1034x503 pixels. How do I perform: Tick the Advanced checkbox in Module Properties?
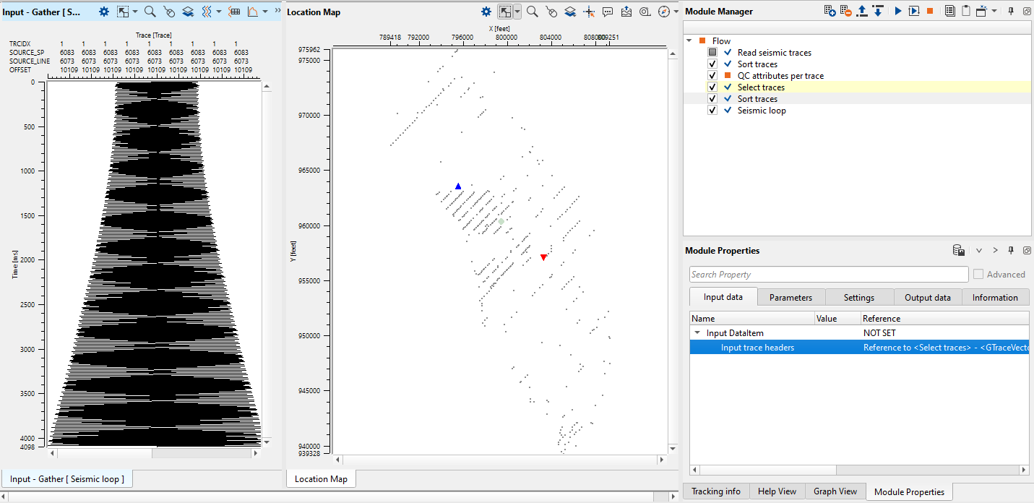click(x=978, y=275)
